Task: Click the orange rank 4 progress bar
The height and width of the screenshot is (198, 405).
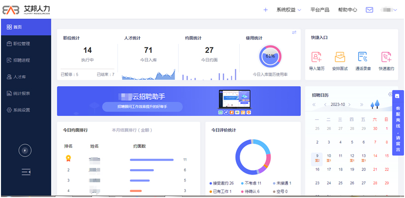Action: (x=136, y=191)
